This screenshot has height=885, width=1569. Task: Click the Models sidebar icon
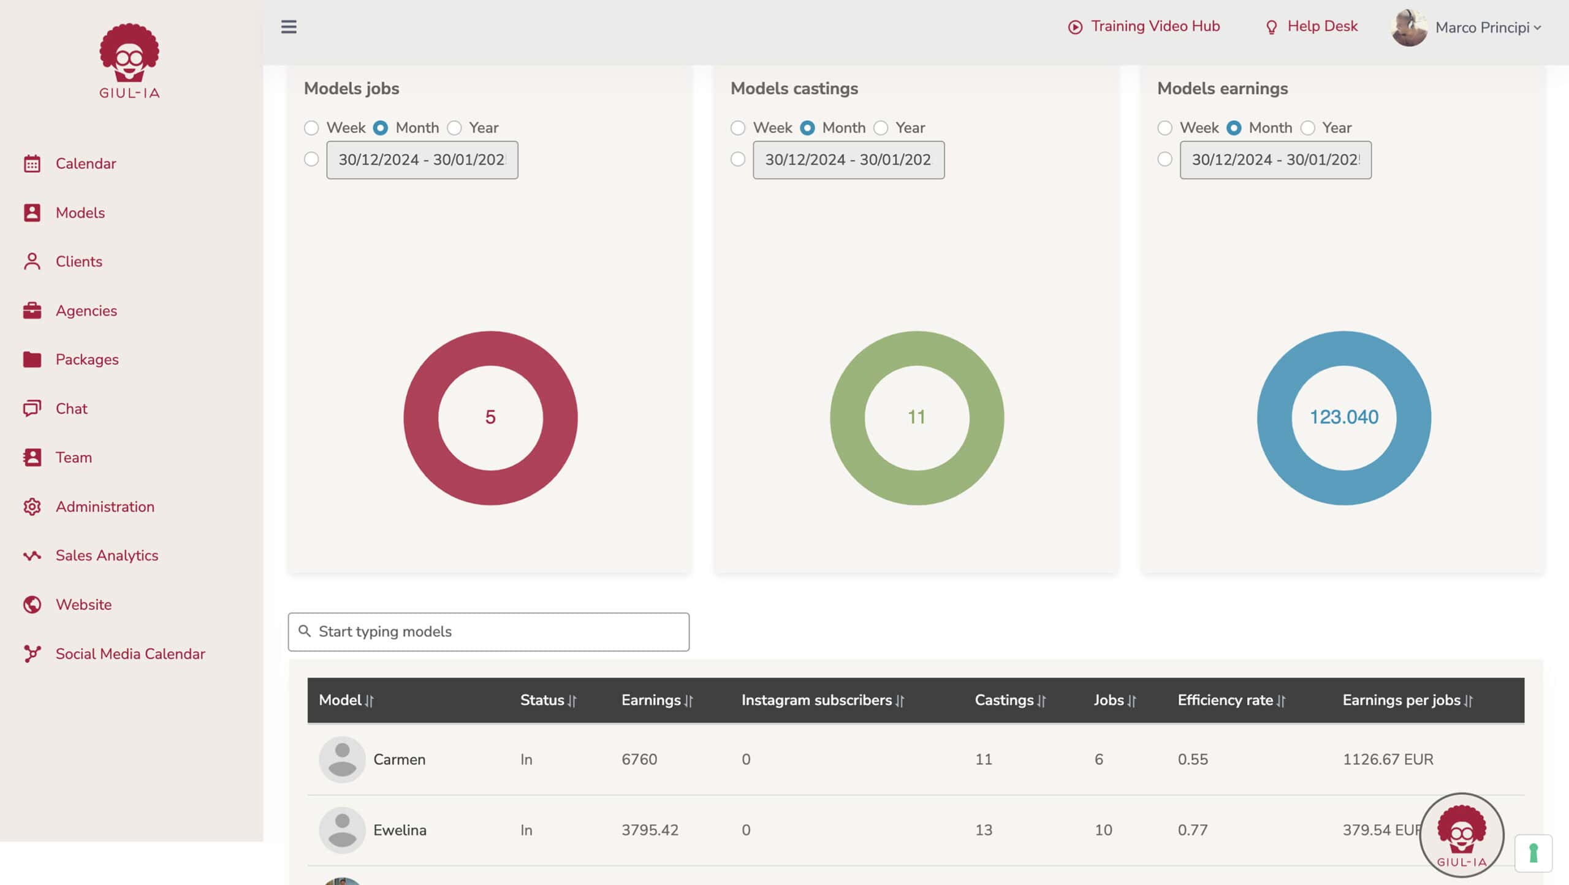point(32,213)
